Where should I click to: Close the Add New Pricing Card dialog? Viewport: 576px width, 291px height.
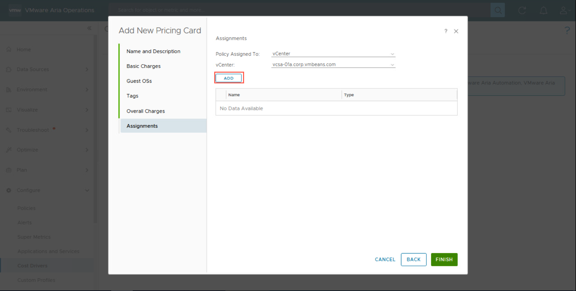click(456, 31)
